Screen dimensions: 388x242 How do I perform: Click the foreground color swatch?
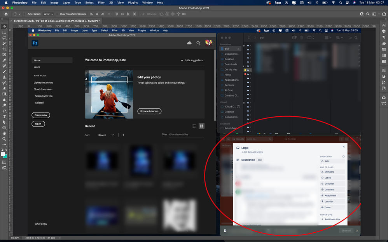tap(3, 154)
